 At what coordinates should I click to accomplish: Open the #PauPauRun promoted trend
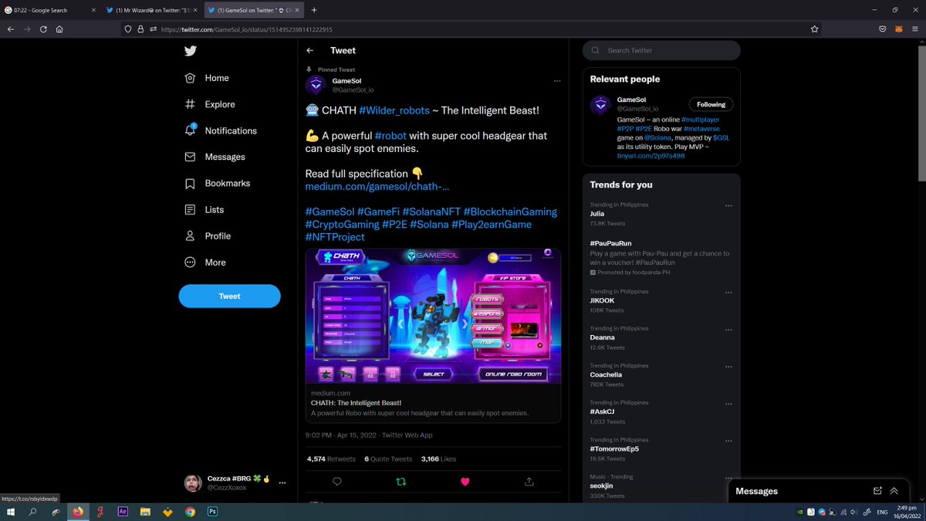[x=661, y=258]
